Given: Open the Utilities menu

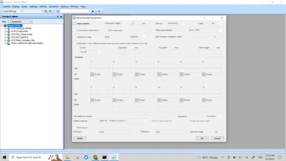Looking at the screenshot, I should click(x=43, y=7).
